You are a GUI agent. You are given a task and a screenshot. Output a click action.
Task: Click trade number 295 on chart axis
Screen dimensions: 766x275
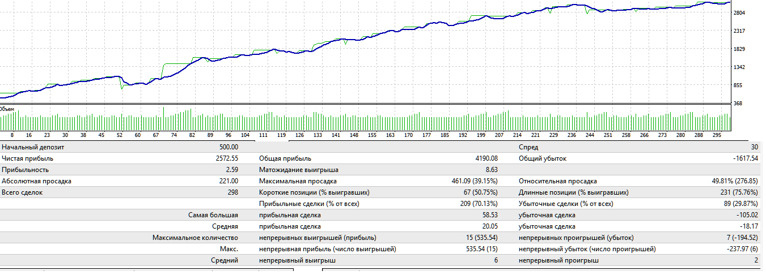(717, 136)
